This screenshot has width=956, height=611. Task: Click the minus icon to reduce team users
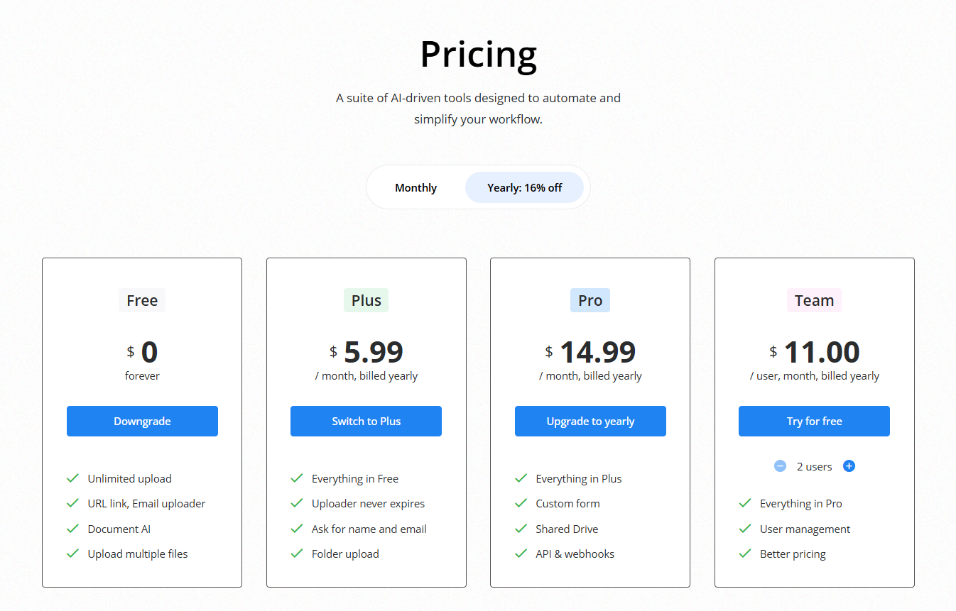(x=780, y=466)
